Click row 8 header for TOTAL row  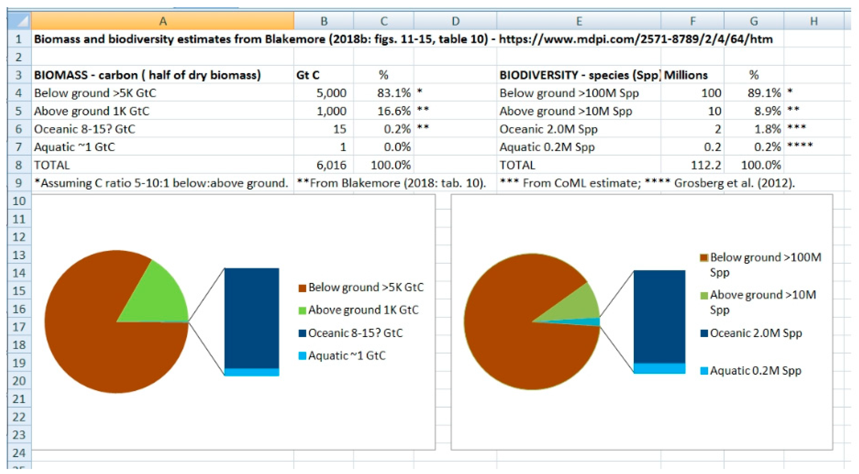(19, 165)
